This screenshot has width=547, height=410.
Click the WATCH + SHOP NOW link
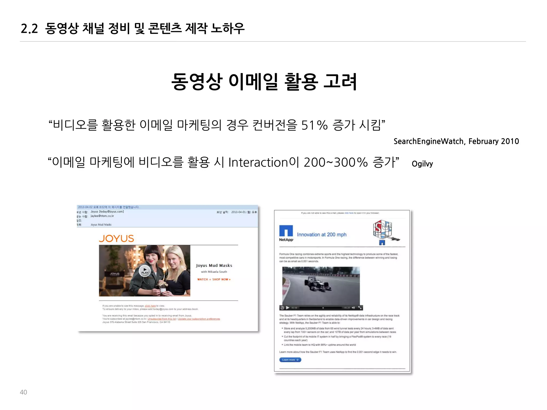tap(214, 279)
